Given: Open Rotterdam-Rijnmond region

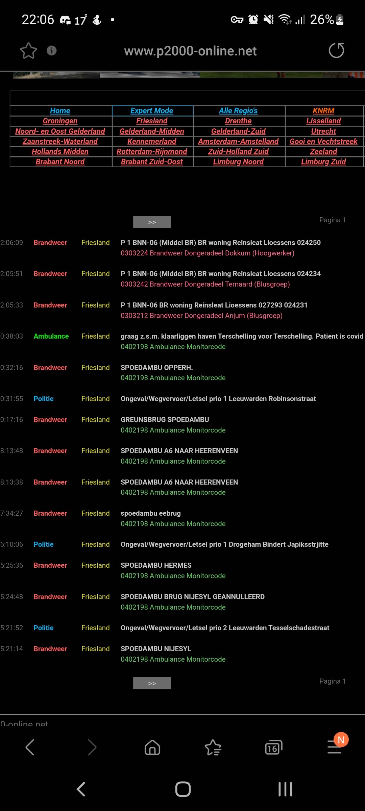Looking at the screenshot, I should 152,151.
